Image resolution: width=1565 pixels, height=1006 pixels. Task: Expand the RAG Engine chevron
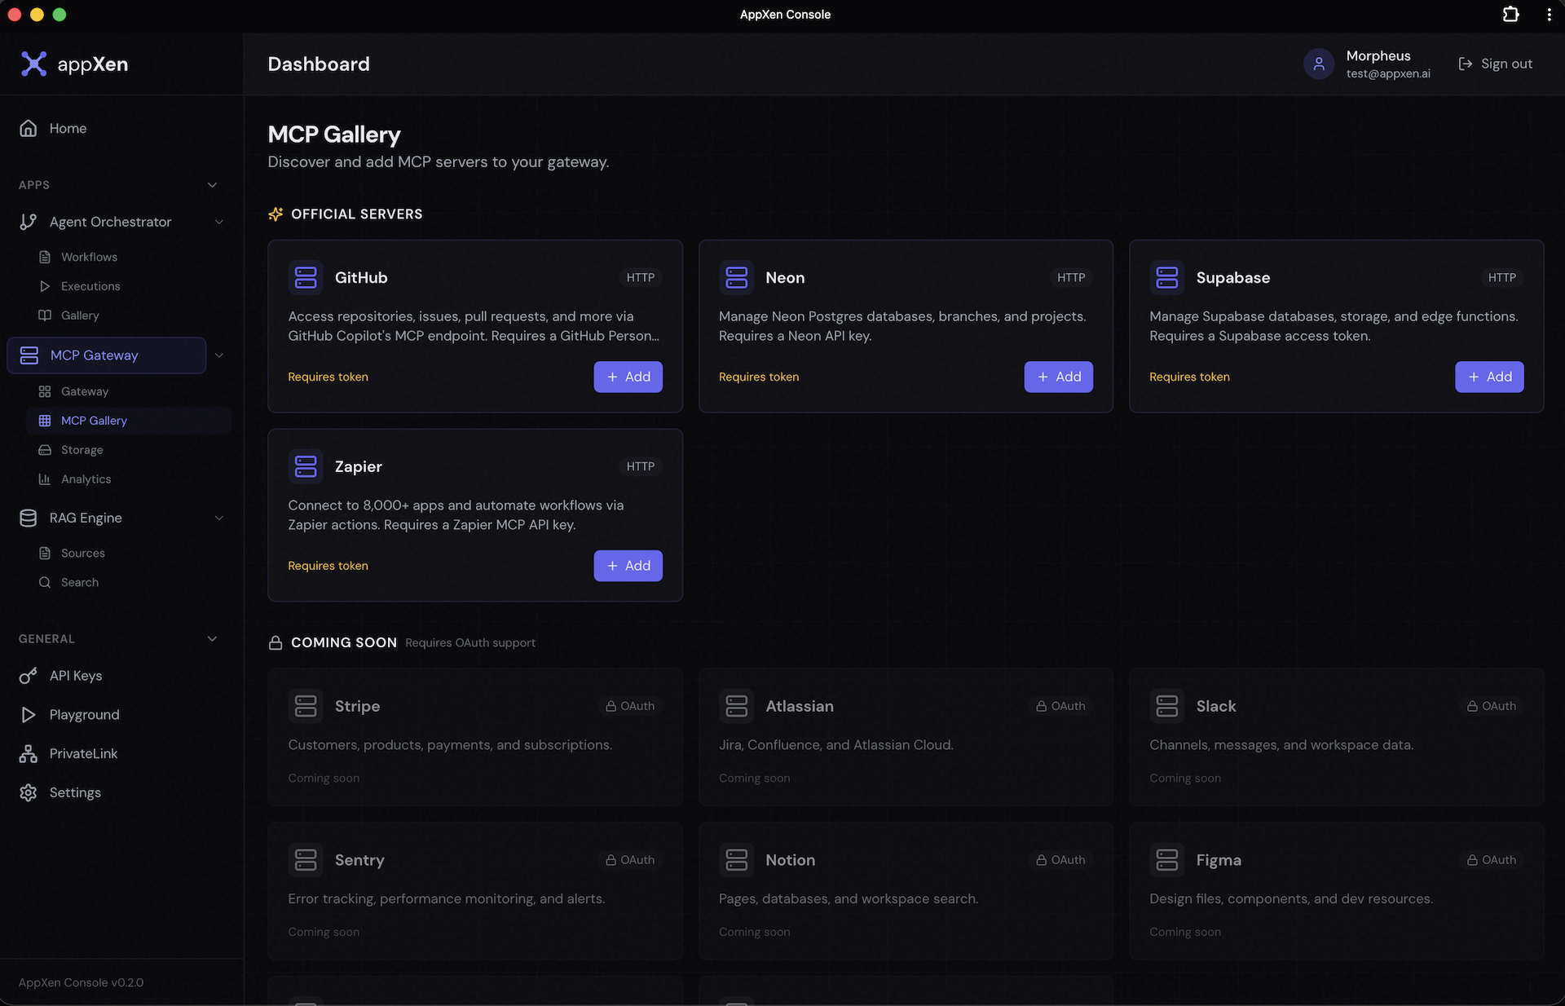[218, 518]
